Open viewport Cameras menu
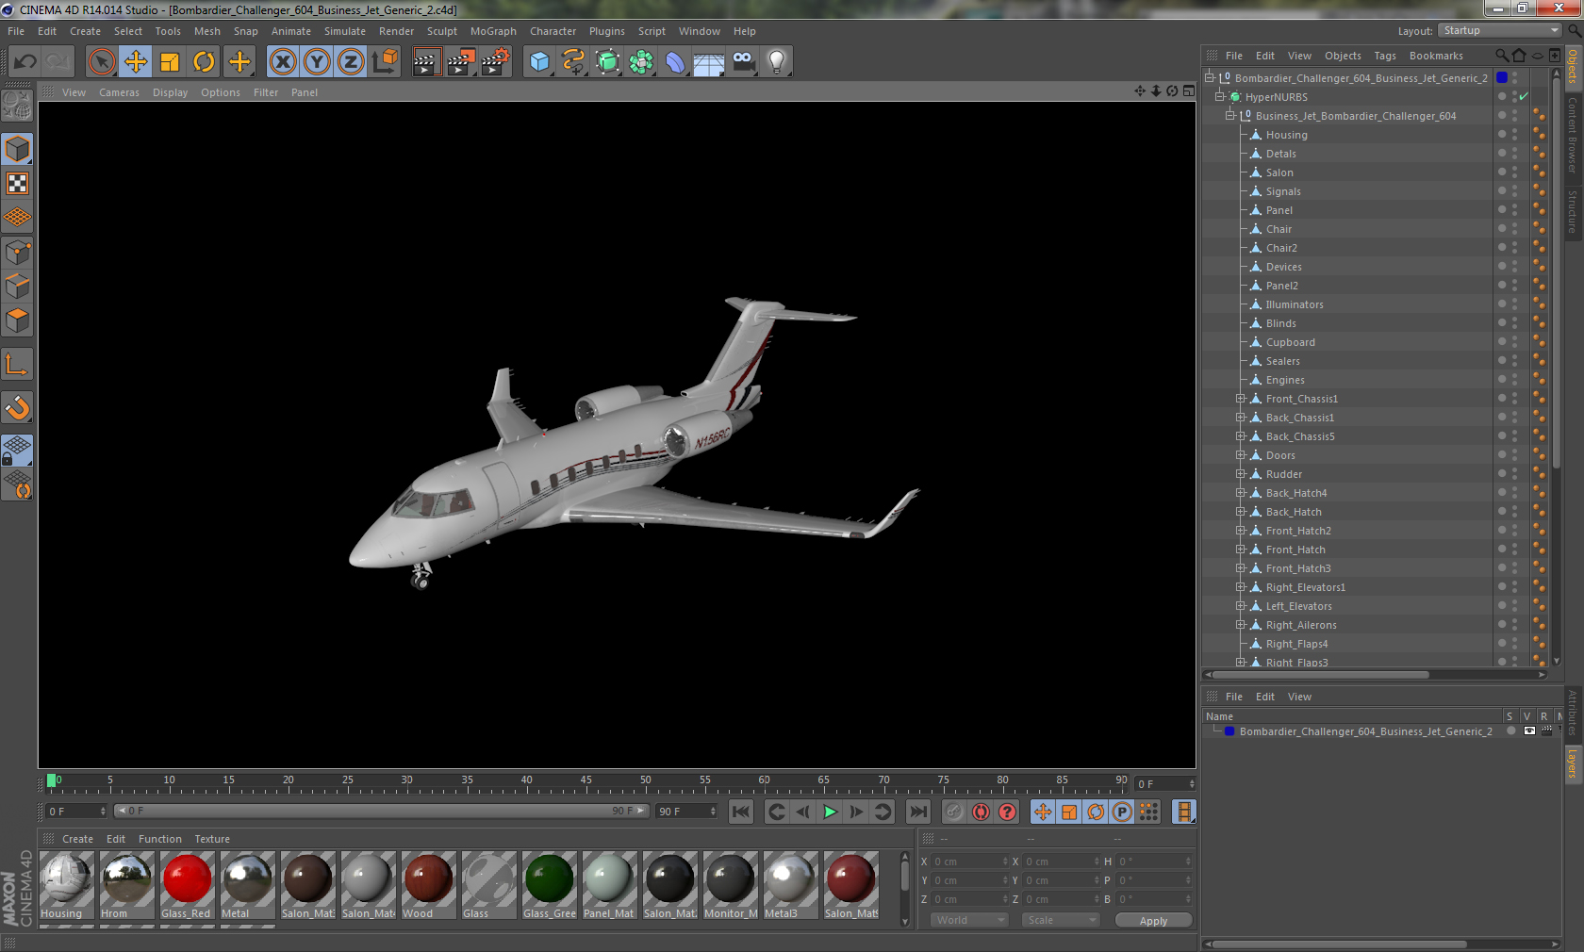This screenshot has height=952, width=1584. click(119, 92)
